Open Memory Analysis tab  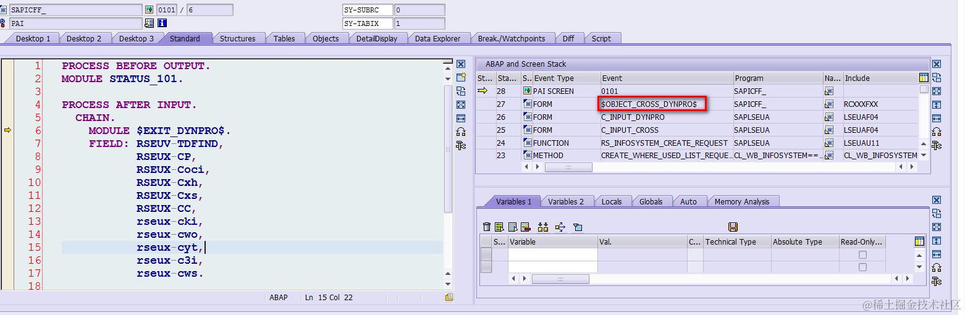742,201
